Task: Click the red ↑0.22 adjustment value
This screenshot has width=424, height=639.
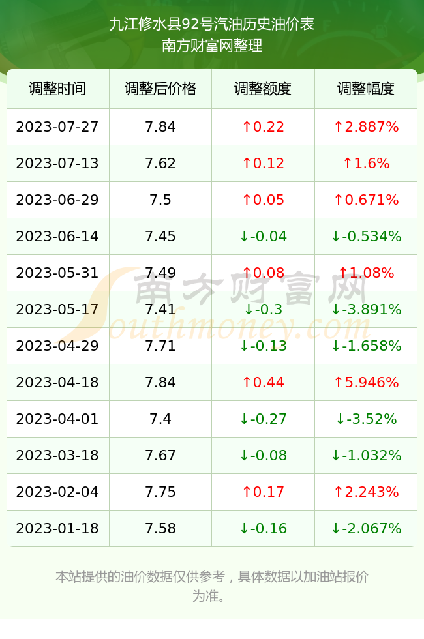Action: pyautogui.click(x=263, y=126)
